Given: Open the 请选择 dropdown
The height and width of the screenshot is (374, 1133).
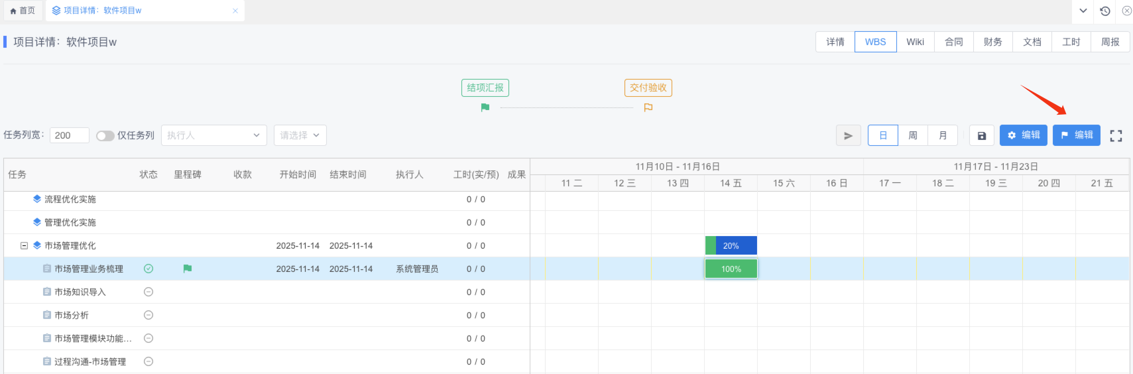Looking at the screenshot, I should 300,135.
